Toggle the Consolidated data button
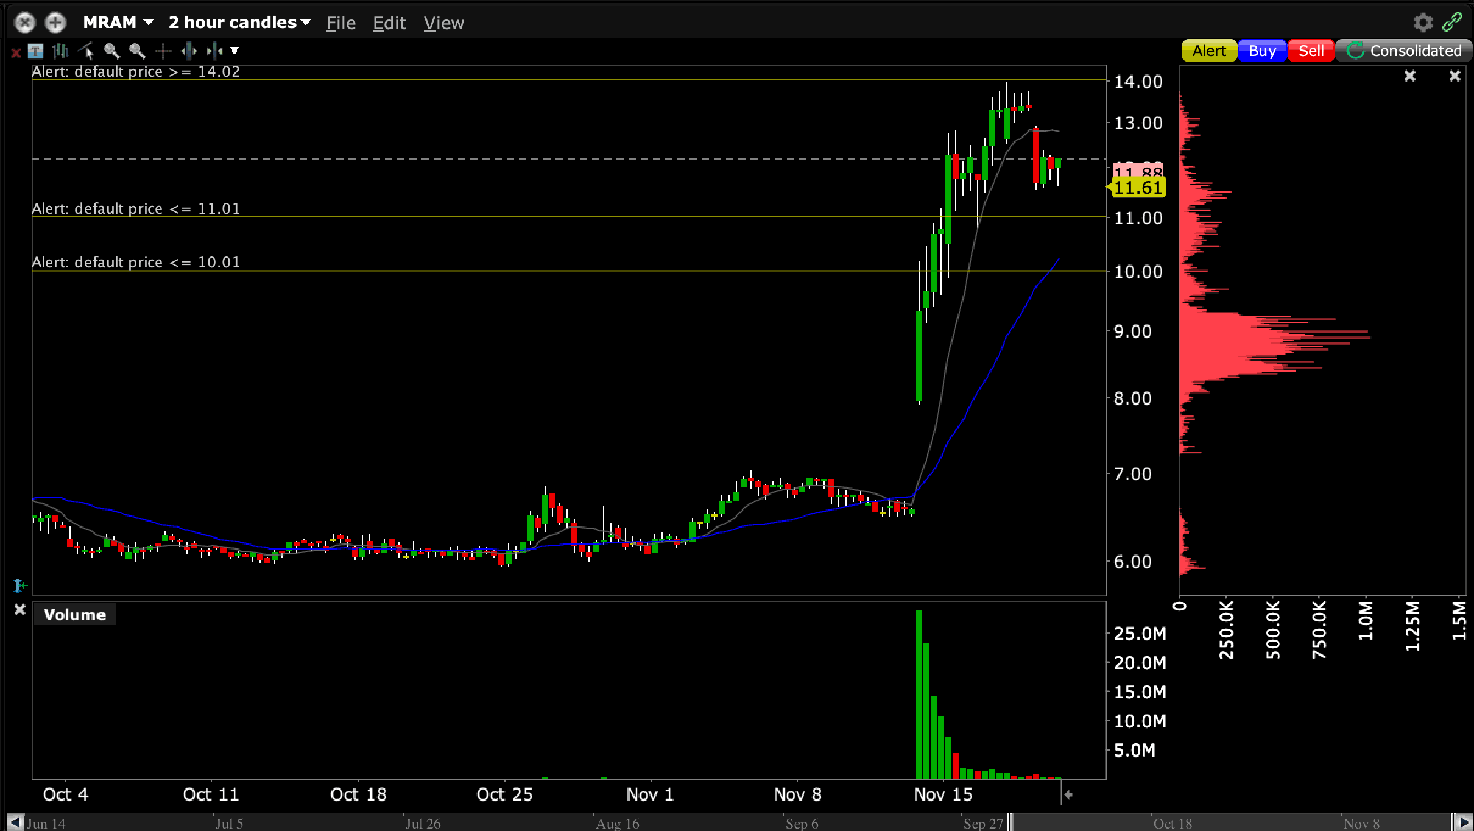 coord(1403,51)
